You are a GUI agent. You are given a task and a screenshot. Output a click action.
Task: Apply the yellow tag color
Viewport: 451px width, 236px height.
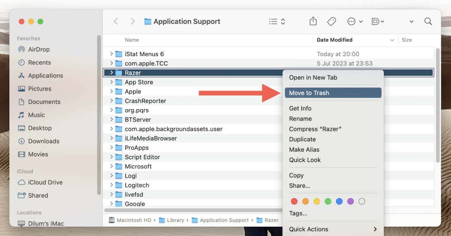click(317, 201)
